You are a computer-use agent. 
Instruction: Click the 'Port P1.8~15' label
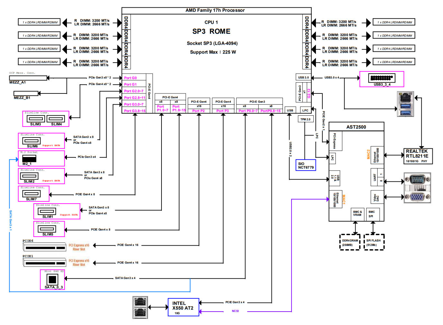click(179, 108)
